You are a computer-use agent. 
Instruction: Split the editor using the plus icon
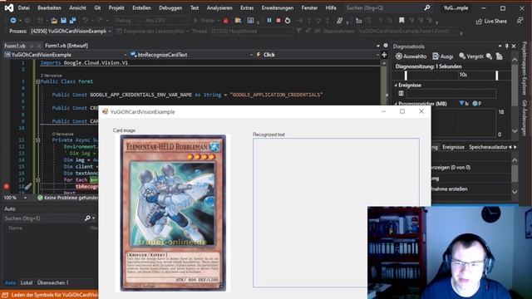384,55
